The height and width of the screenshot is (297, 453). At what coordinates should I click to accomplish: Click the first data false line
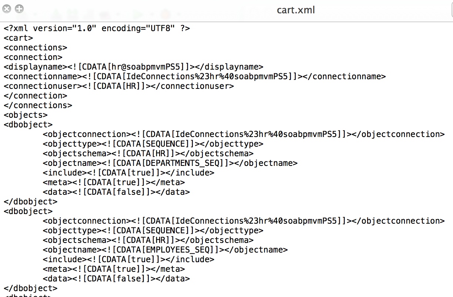coord(116,192)
